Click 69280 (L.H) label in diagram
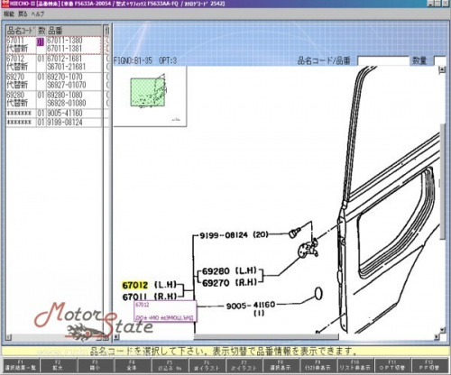The height and width of the screenshot is (375, 451). pos(229,271)
